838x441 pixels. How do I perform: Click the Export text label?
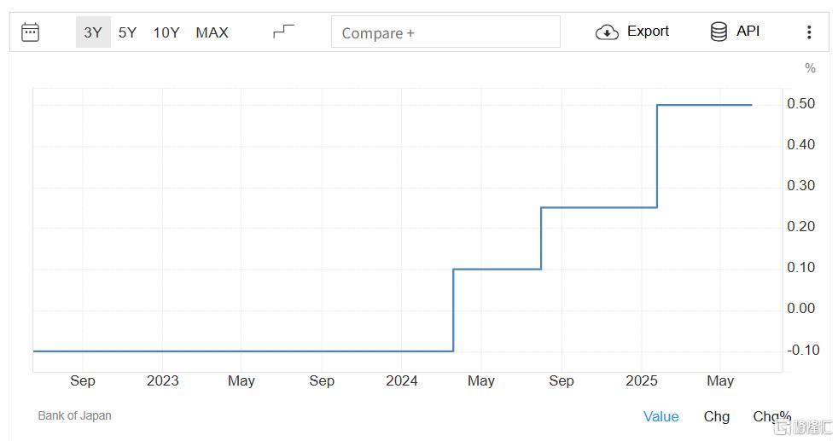[648, 32]
